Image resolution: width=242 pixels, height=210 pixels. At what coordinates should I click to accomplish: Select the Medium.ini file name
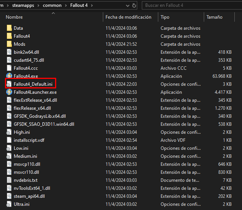[x=26, y=156]
